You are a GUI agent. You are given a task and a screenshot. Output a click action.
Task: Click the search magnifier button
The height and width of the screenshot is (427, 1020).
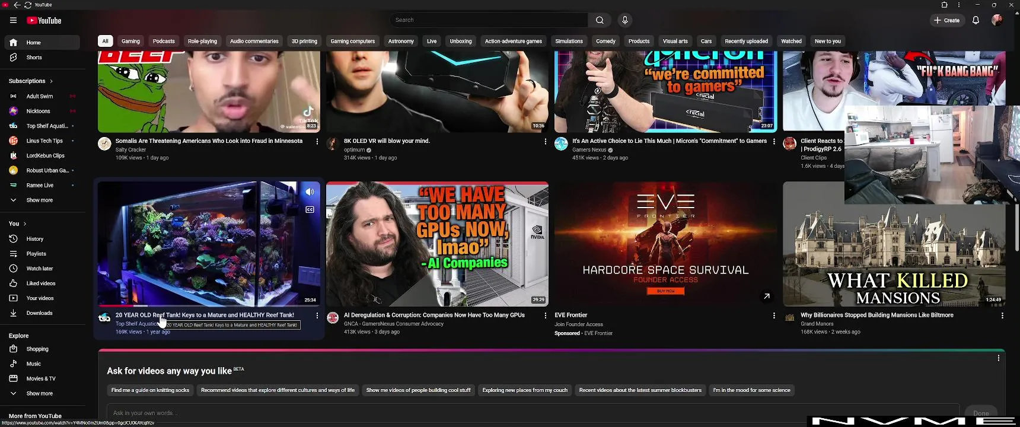[x=600, y=20]
